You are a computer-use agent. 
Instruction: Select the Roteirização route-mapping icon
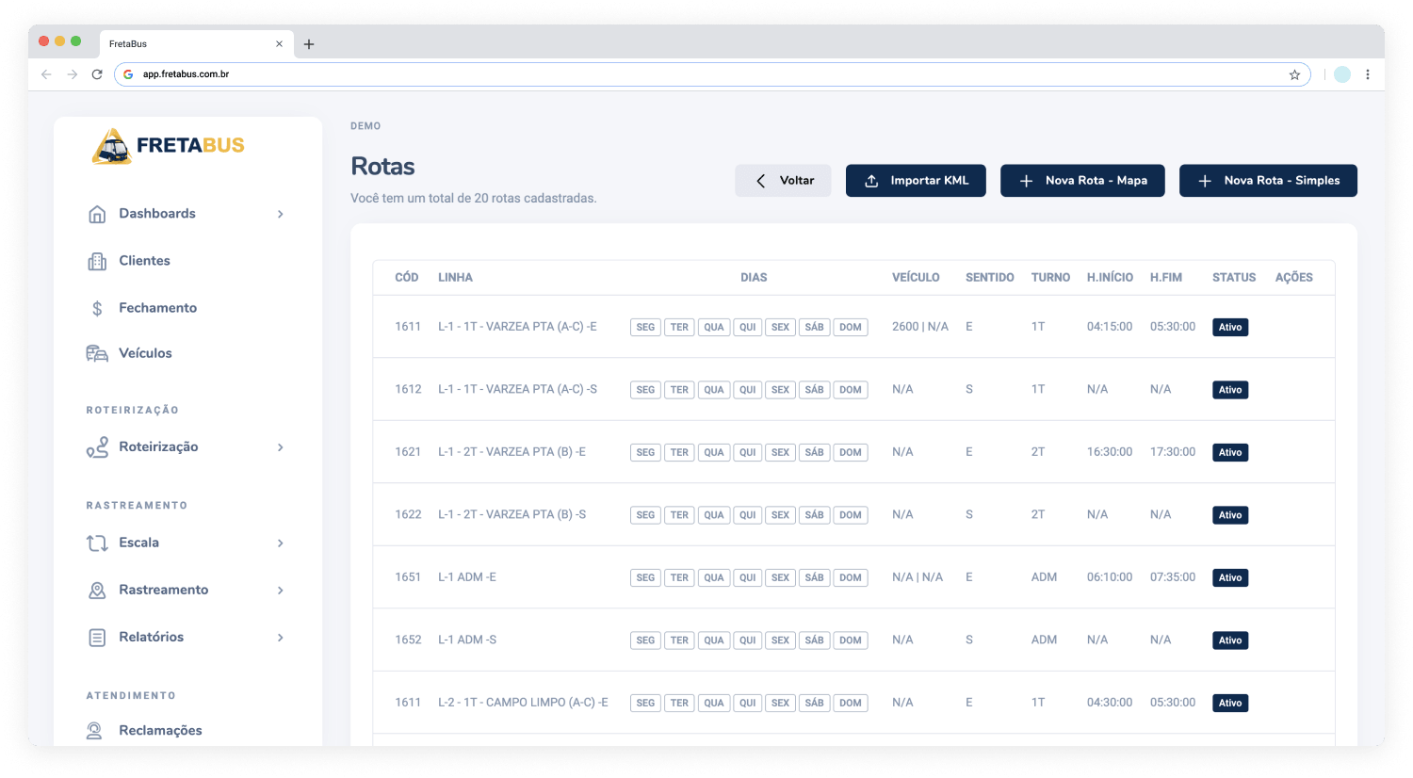[96, 446]
